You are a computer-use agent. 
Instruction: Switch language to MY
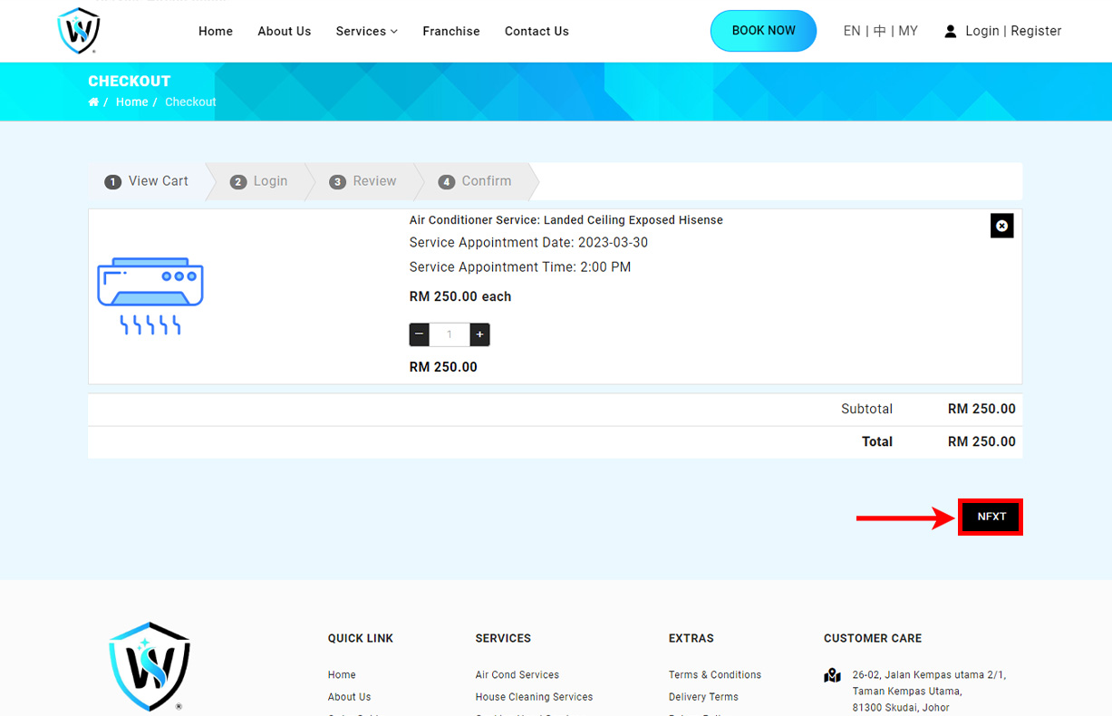[x=908, y=31]
